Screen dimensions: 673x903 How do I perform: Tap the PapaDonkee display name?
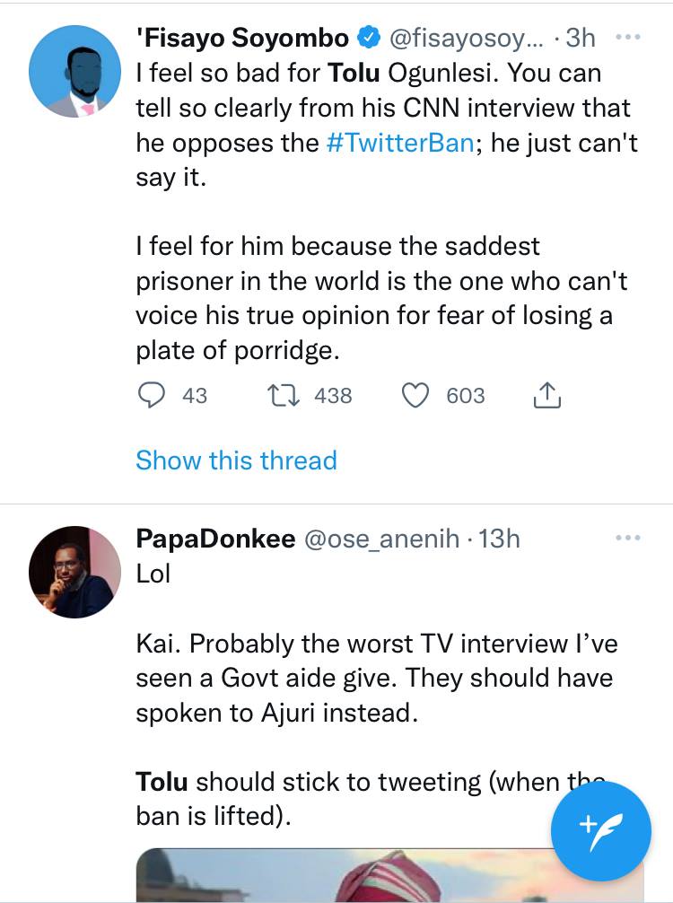(215, 538)
